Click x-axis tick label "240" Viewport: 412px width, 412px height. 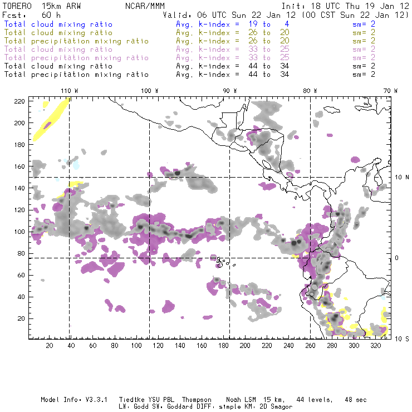[x=288, y=346]
